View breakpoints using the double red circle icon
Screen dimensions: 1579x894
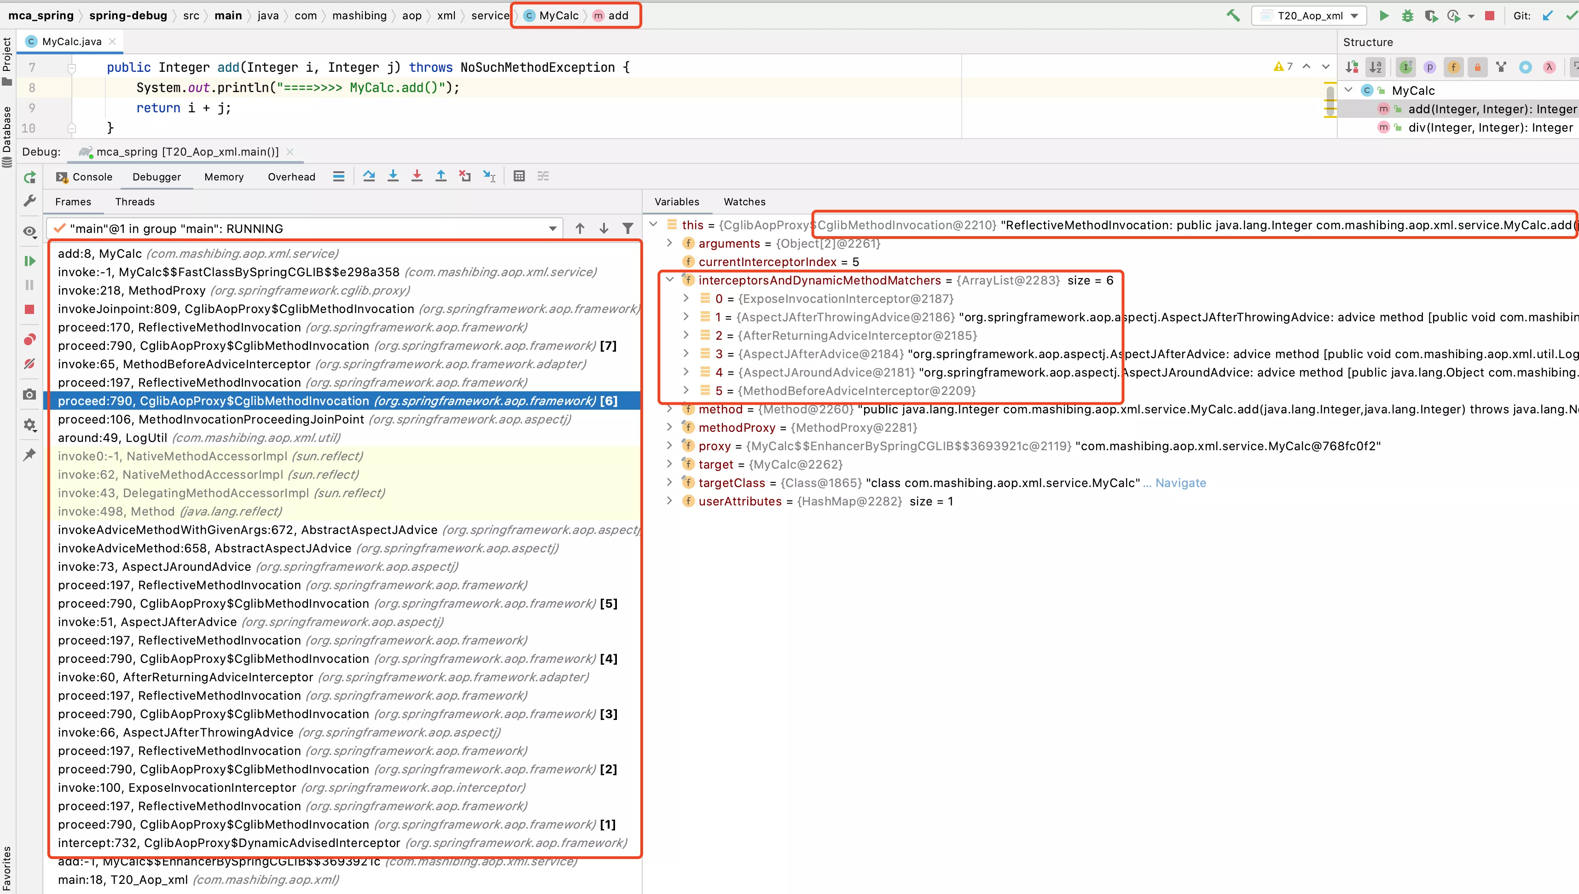coord(29,340)
